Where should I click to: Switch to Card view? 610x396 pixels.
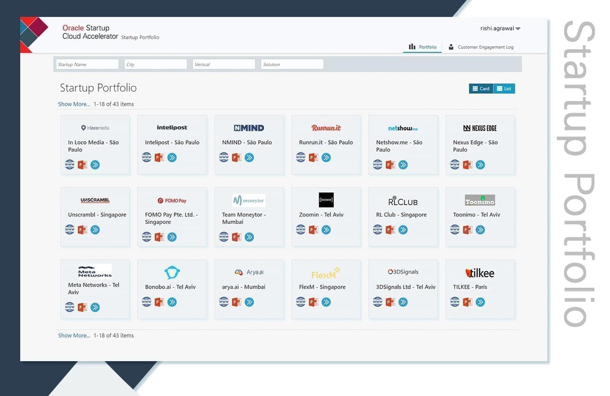click(481, 88)
